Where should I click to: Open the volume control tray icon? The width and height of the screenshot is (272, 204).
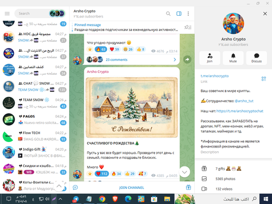(47, 199)
